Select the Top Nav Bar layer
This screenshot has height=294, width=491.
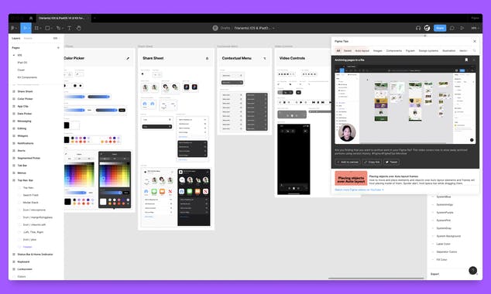pyautogui.click(x=26, y=180)
